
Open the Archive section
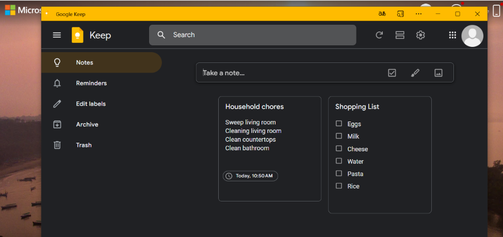87,124
